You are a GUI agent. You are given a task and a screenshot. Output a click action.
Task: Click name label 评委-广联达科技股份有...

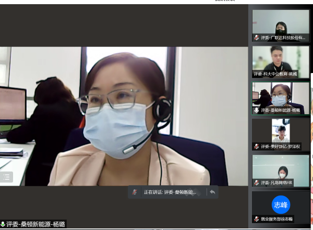coord(283,38)
